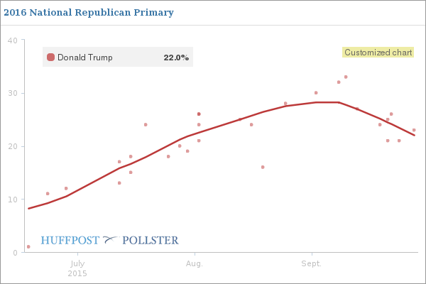Click the Donald Trump red color swatch
This screenshot has height=284, width=426.
50,57
